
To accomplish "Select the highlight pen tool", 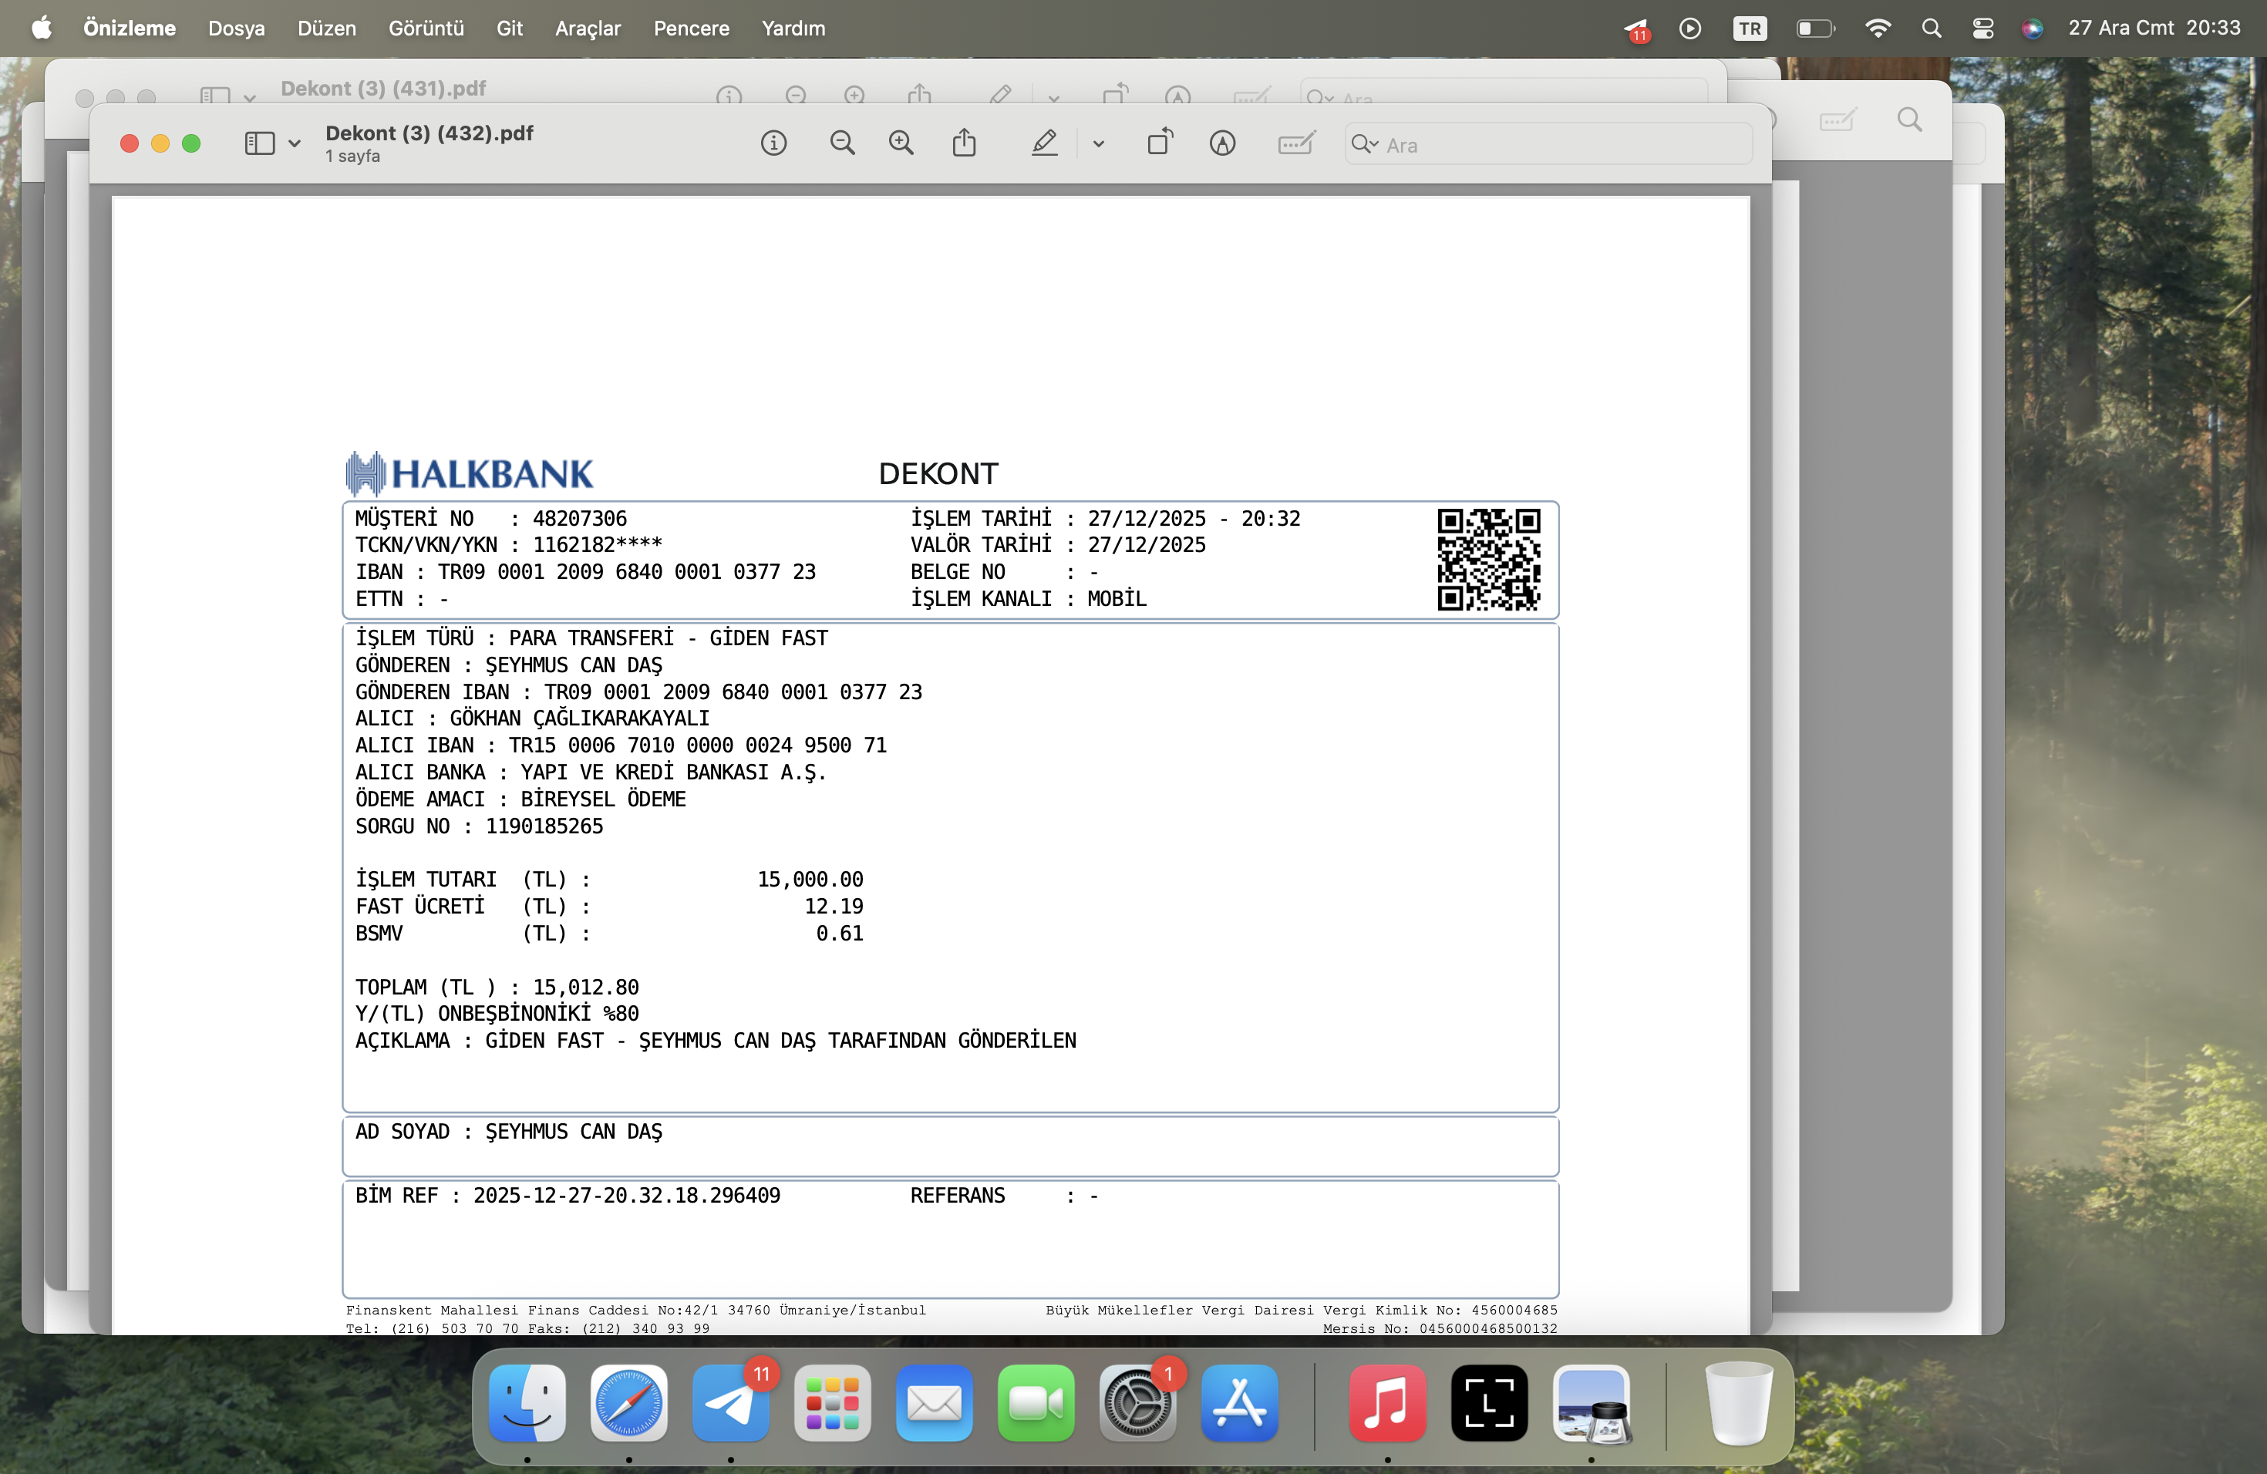I will 1045,144.
